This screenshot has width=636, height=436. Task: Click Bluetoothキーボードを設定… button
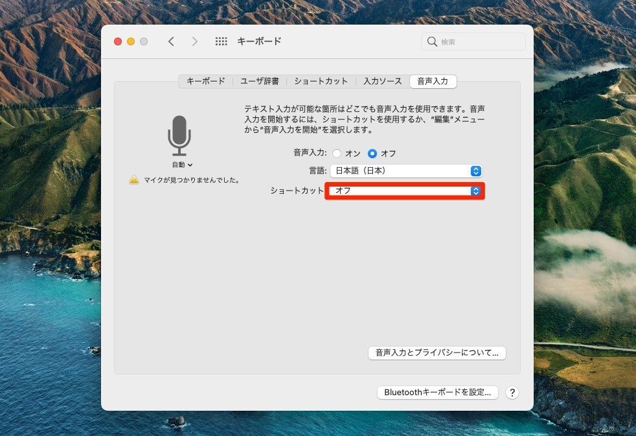point(438,393)
